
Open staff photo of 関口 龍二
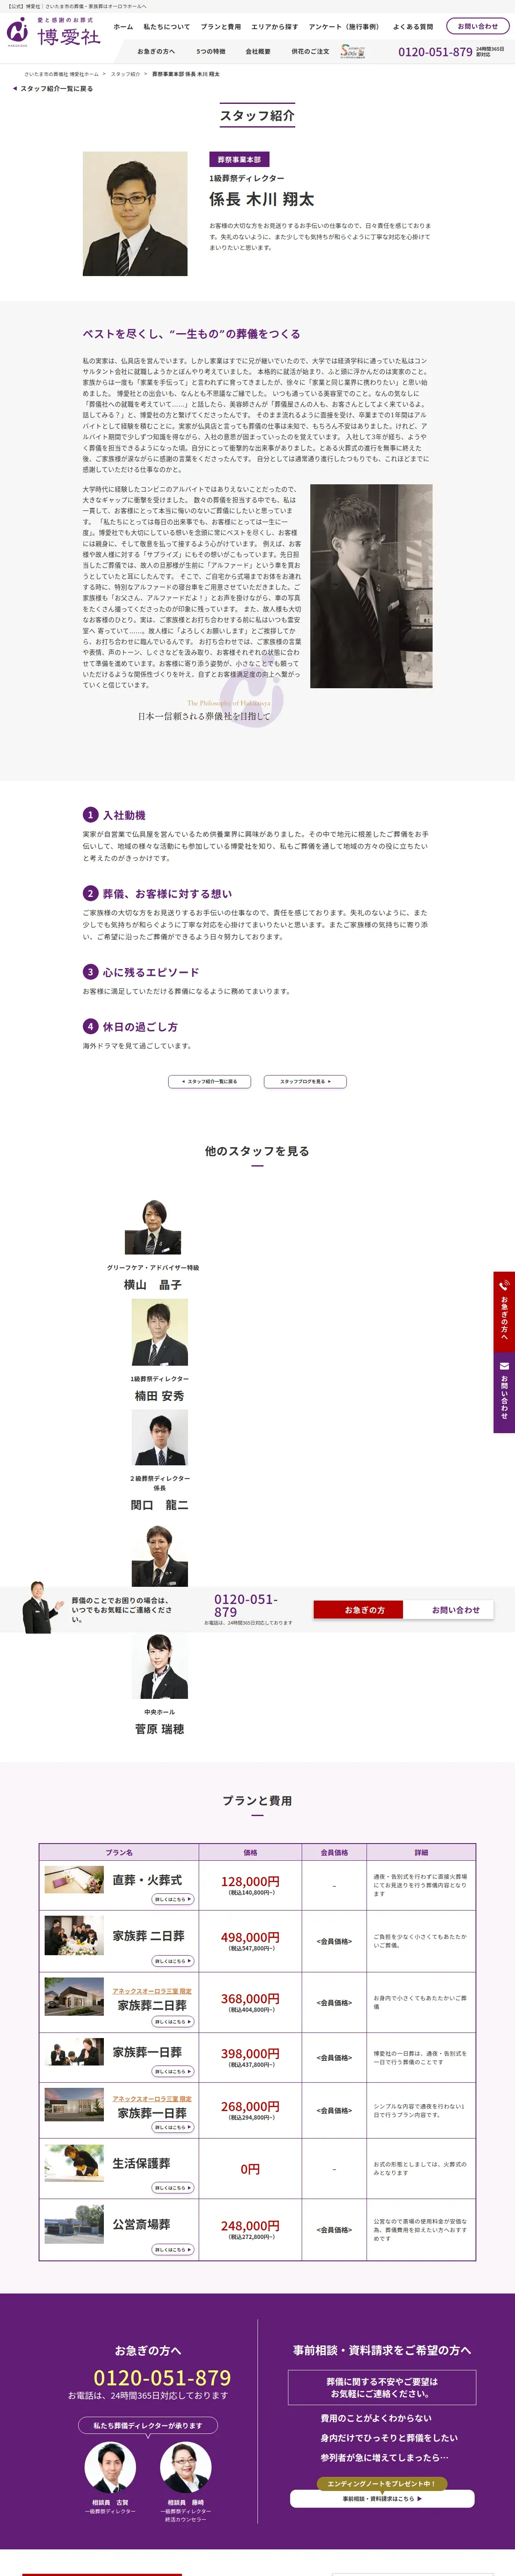click(x=160, y=1437)
